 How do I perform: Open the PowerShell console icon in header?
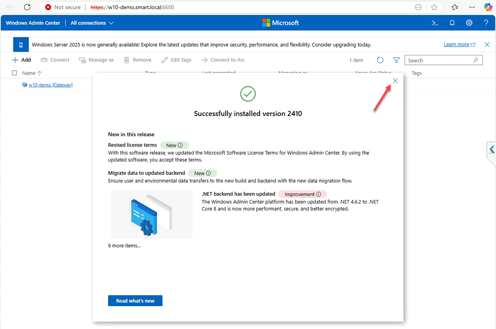[435, 23]
